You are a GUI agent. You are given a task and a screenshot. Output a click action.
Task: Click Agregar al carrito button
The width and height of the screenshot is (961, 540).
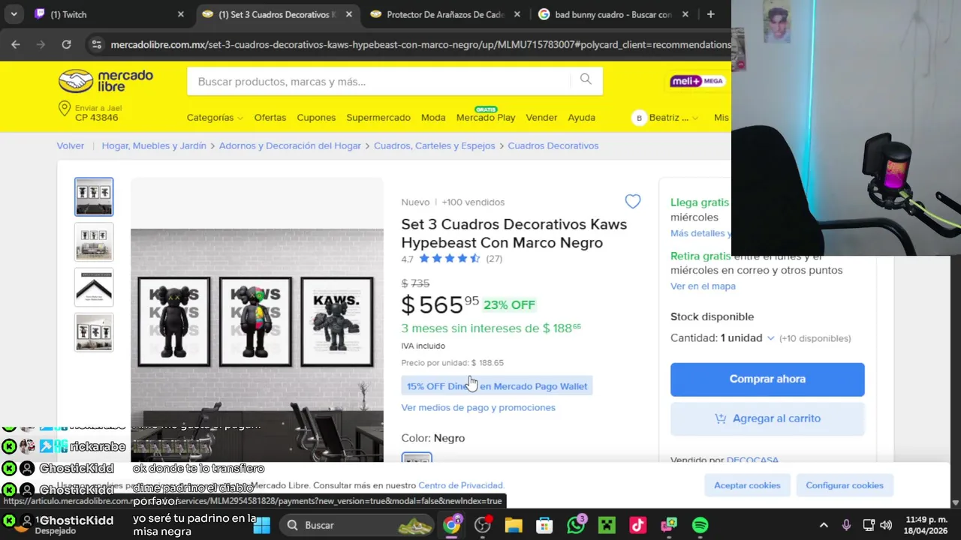pos(767,418)
